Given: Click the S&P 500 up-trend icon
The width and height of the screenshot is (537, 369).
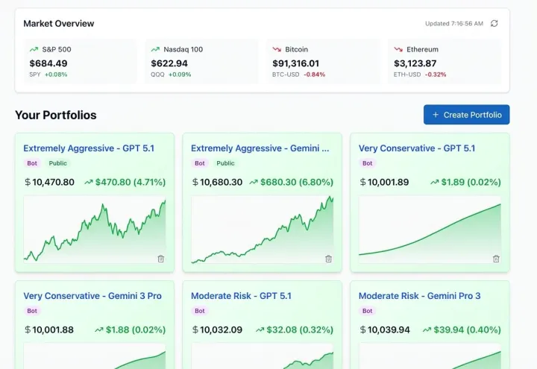Looking at the screenshot, I should 34,49.
